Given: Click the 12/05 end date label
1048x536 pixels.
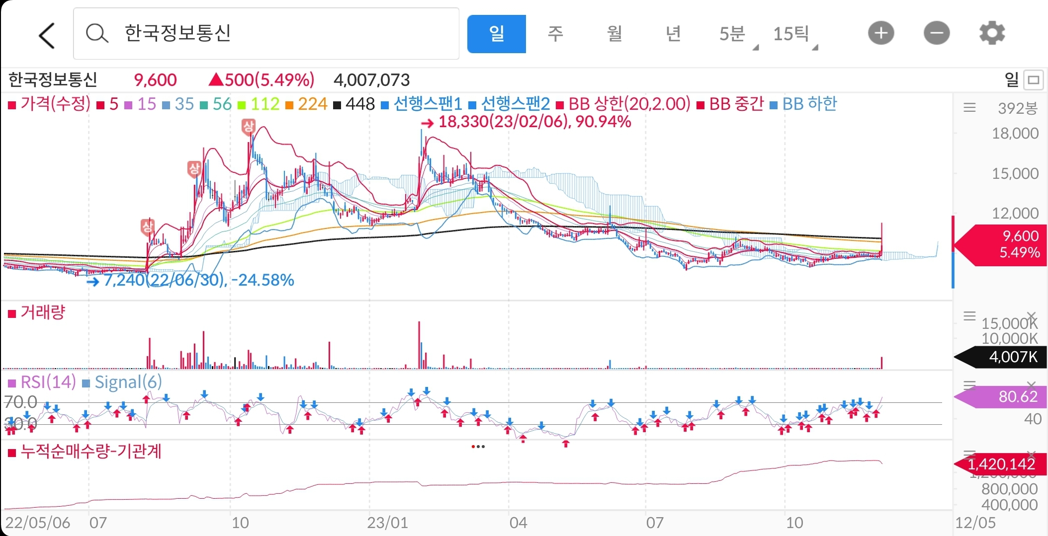Looking at the screenshot, I should point(975,523).
